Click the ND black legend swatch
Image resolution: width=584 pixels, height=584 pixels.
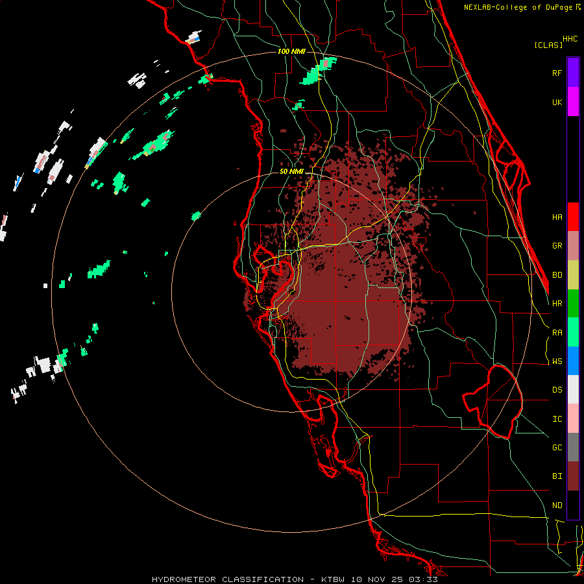tap(573, 505)
